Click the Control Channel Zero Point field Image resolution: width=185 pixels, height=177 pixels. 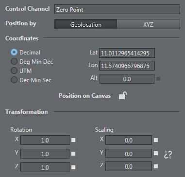click(117, 9)
